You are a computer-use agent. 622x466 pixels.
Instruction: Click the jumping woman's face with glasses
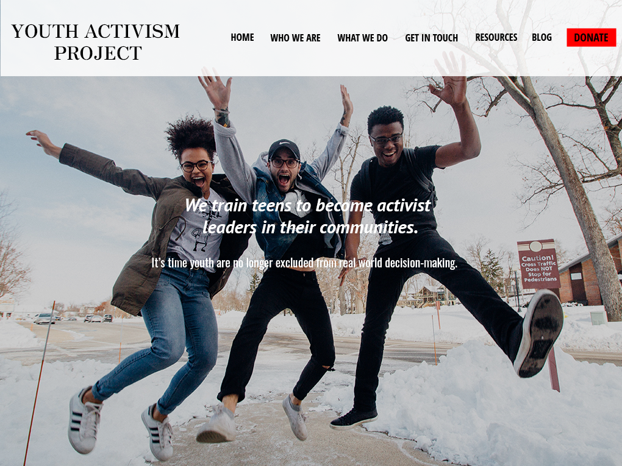coord(196,169)
